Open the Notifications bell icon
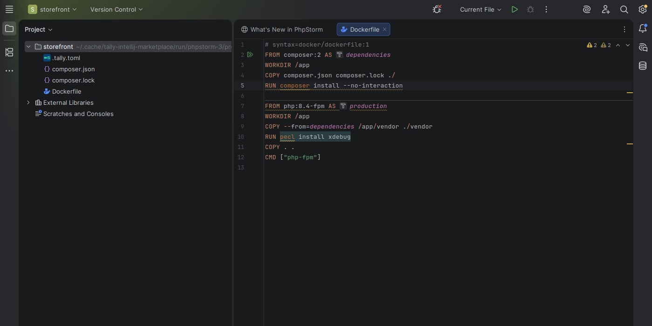 click(x=643, y=29)
